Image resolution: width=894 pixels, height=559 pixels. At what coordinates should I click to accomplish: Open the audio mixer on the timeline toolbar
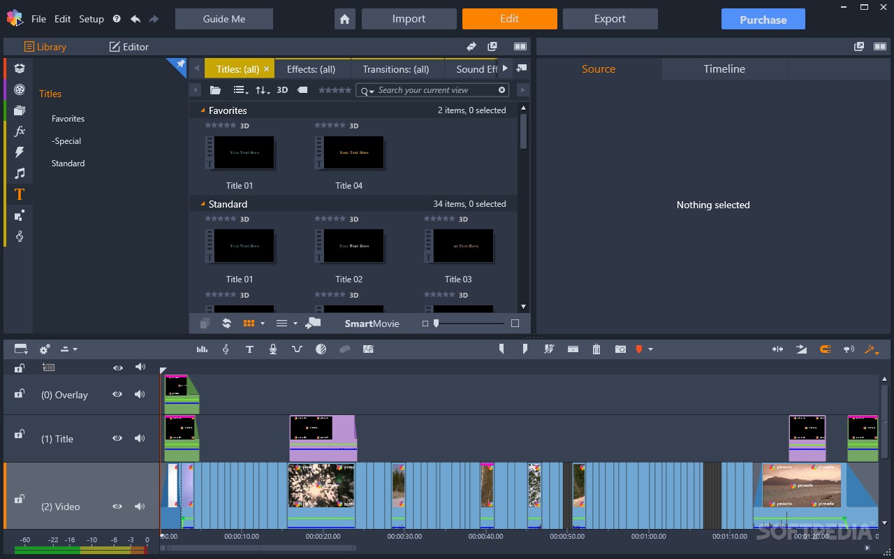click(x=202, y=349)
